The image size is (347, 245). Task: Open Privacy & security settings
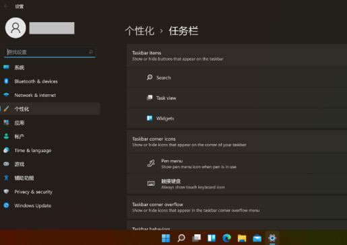tap(50, 192)
